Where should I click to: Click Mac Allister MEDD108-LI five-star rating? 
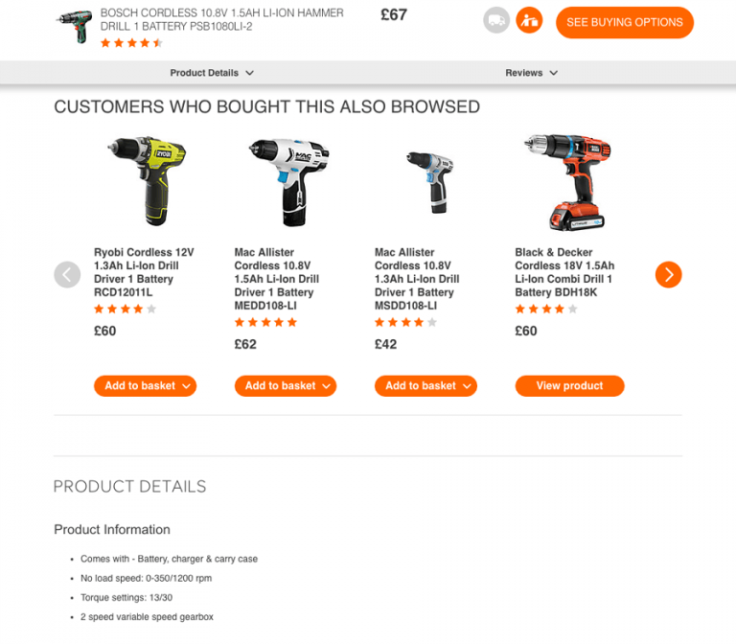(x=265, y=322)
